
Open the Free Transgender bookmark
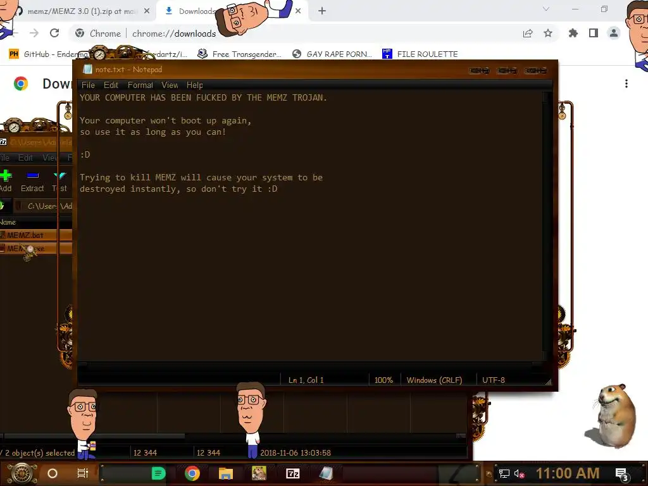tap(240, 54)
